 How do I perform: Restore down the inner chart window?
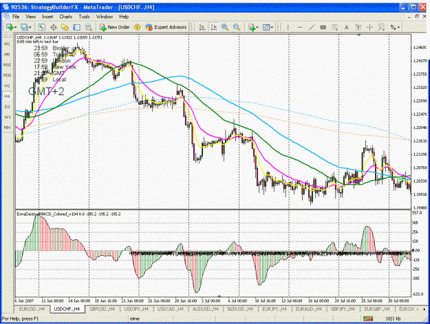click(417, 17)
